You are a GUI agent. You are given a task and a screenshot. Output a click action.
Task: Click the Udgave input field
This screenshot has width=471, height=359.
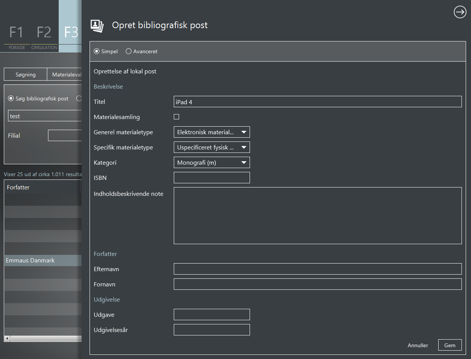click(x=212, y=315)
